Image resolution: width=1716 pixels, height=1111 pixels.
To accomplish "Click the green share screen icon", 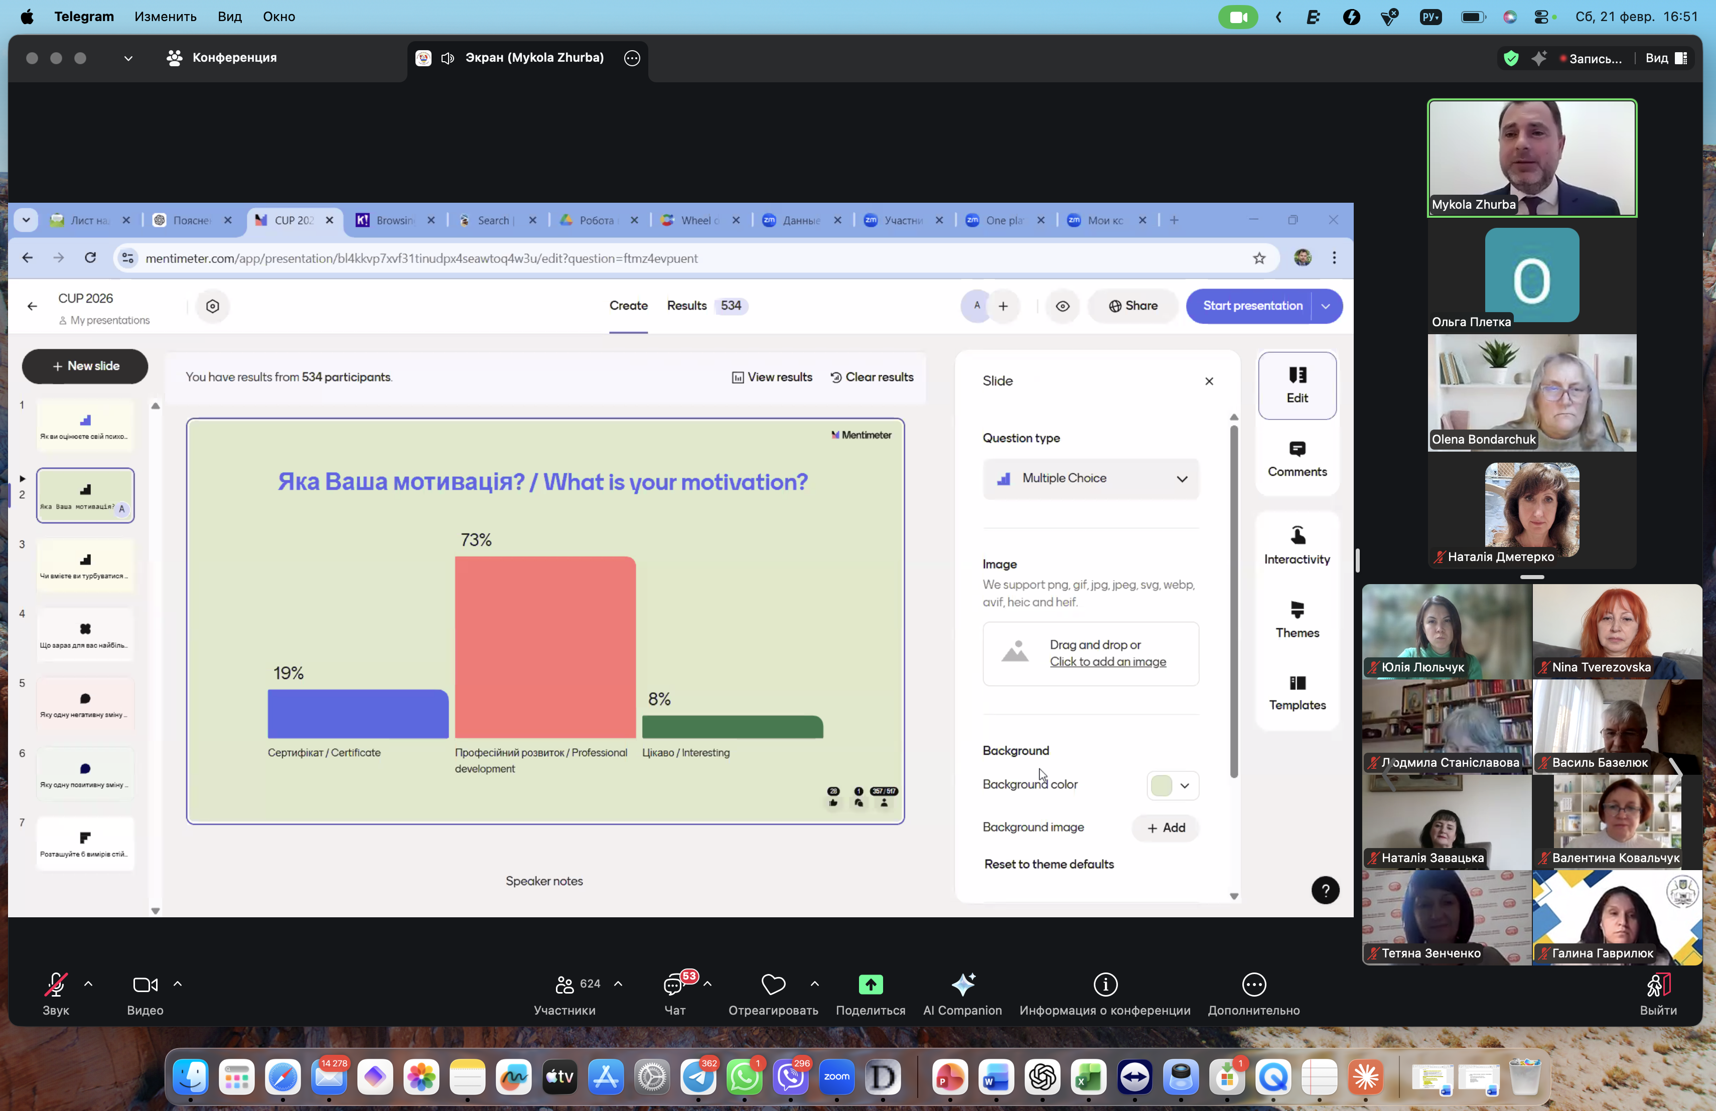I will [x=870, y=985].
